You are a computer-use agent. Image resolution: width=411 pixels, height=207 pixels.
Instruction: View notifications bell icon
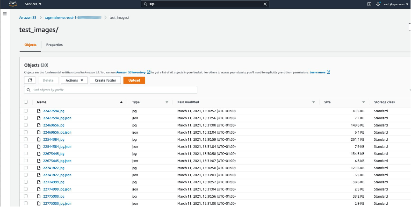coord(378,4)
